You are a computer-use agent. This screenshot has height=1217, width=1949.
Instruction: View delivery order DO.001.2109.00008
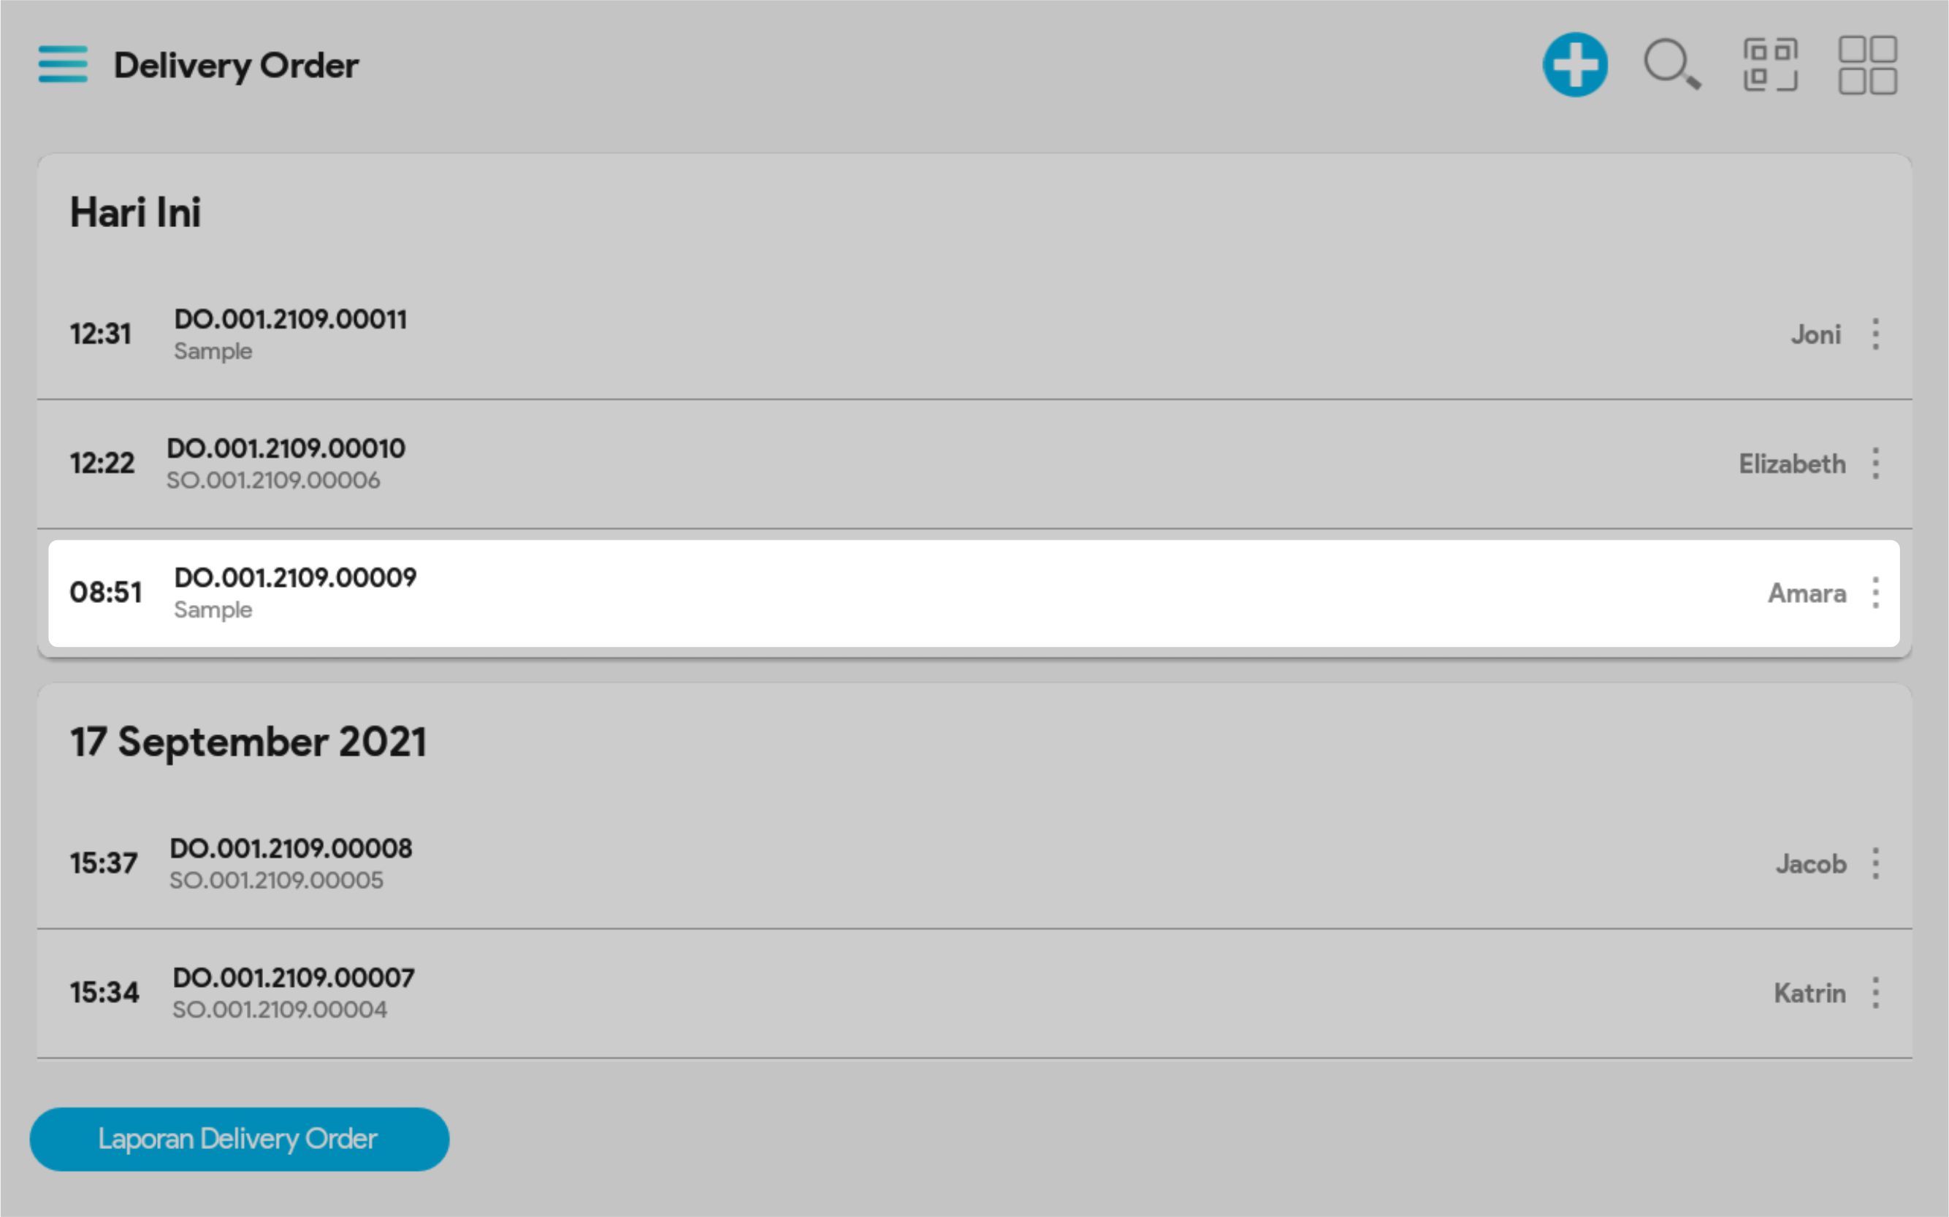coord(291,848)
